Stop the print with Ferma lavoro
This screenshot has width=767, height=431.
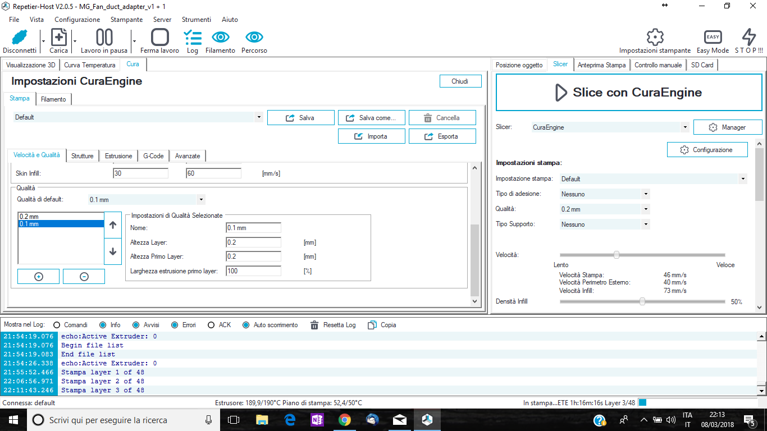(x=159, y=38)
